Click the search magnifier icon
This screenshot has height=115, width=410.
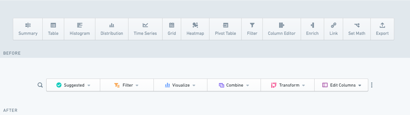pyautogui.click(x=40, y=85)
